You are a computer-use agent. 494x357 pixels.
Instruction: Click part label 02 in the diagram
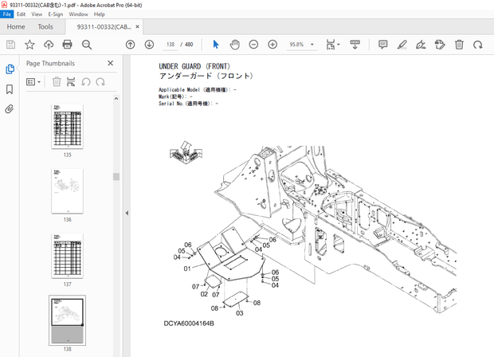point(204,294)
